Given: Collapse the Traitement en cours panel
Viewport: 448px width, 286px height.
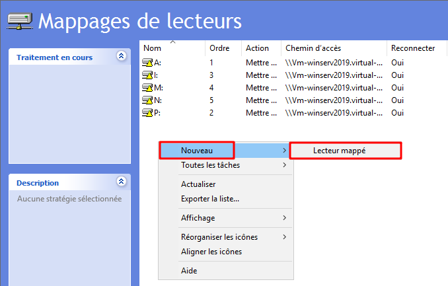Looking at the screenshot, I should [120, 57].
